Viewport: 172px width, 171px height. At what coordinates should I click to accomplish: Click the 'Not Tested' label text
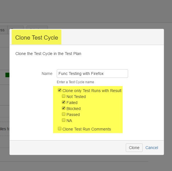(x=76, y=97)
